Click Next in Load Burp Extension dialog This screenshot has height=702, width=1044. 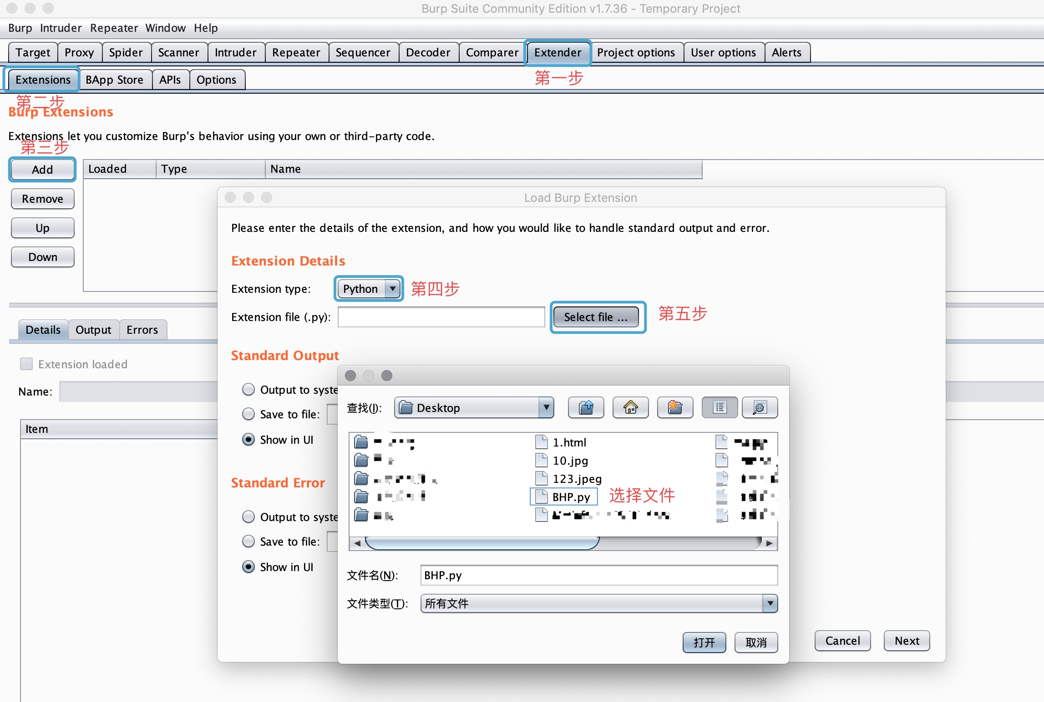pos(907,641)
